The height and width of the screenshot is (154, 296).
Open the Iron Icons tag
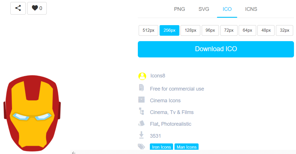coord(161,147)
